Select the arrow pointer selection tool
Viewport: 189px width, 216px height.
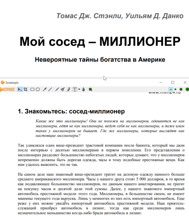tap(20, 89)
